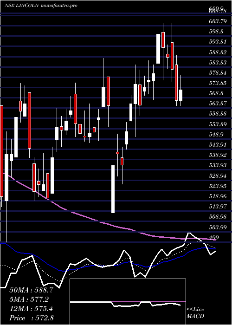Click the Price : 572.8 readout
Screen dimensions: 232x325
(x=32, y=318)
